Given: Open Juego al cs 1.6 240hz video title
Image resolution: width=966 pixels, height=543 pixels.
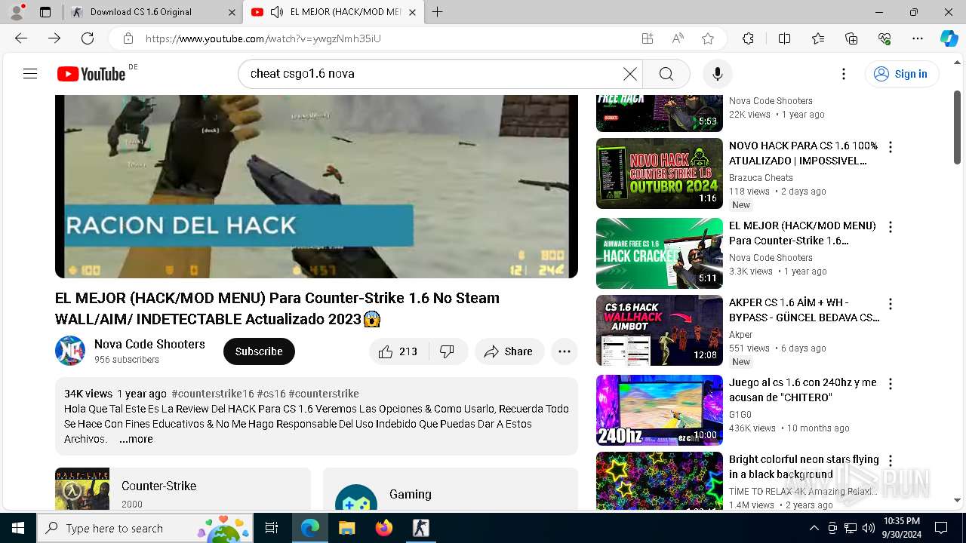Looking at the screenshot, I should [803, 390].
